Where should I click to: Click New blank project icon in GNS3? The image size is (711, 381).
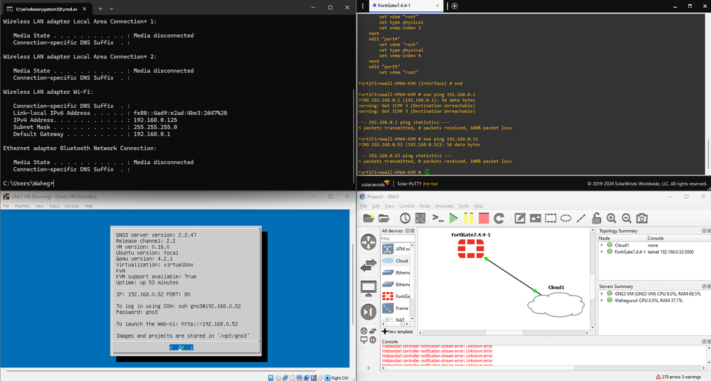(369, 218)
